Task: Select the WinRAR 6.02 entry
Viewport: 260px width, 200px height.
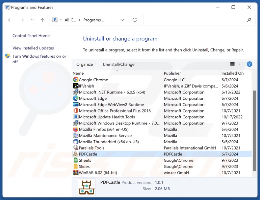Action: coord(98,173)
